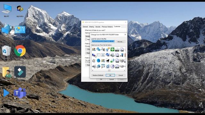The height and width of the screenshot is (115, 205).
Task: Choose the computer tower with phone icon
Action: (x=121, y=55)
